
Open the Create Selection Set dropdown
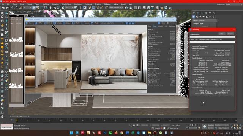[x=116, y=8]
